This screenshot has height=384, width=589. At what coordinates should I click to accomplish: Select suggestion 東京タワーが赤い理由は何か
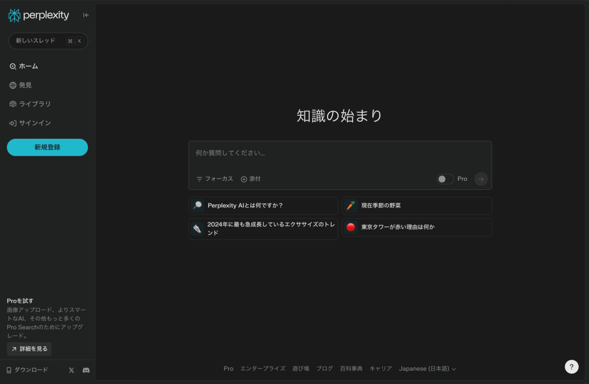(x=417, y=227)
